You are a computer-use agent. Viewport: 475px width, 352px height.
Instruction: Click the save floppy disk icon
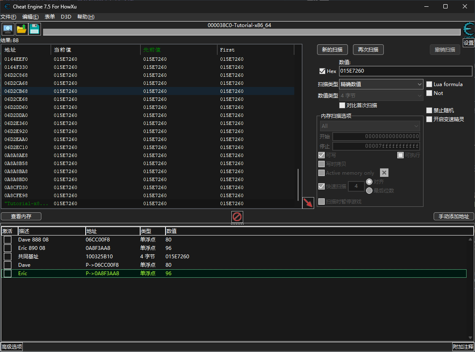[35, 29]
